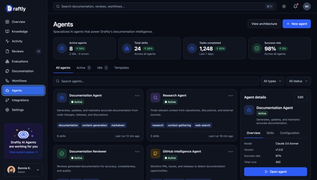Click the Draftly logo

point(15,9)
